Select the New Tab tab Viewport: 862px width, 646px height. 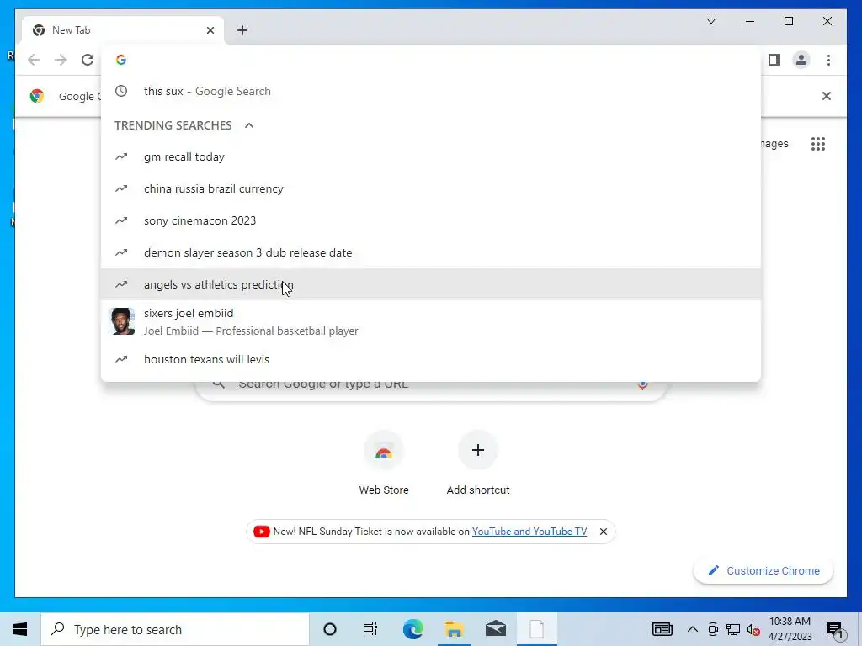123,30
